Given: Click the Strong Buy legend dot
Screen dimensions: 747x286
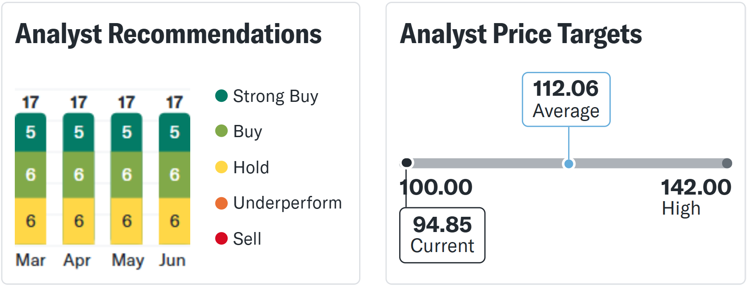Looking at the screenshot, I should click(x=222, y=96).
